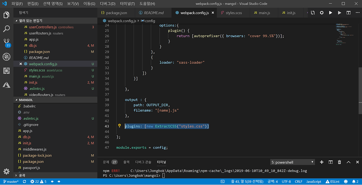
Task: Open the powershell terminal selector dropdown
Action: tap(293, 162)
